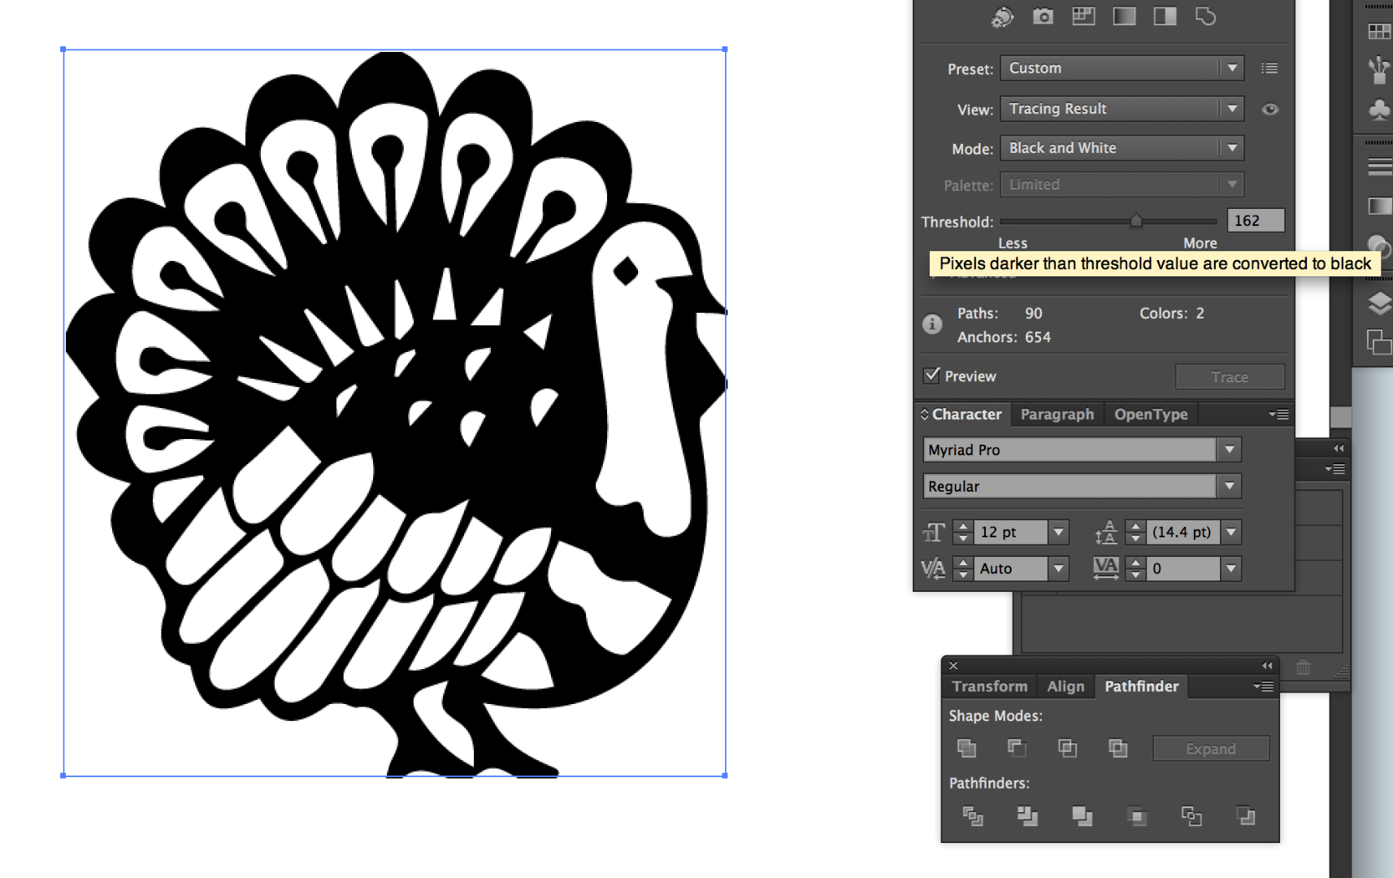Image resolution: width=1393 pixels, height=878 pixels.
Task: Click the font size field showing 12 pt
Action: pyautogui.click(x=1011, y=532)
